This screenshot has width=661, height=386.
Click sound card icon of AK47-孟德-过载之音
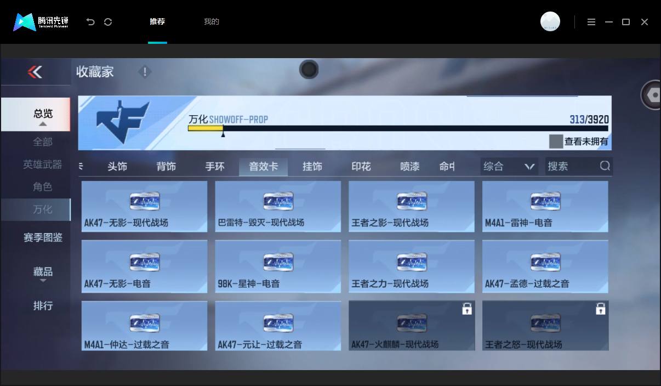click(545, 263)
